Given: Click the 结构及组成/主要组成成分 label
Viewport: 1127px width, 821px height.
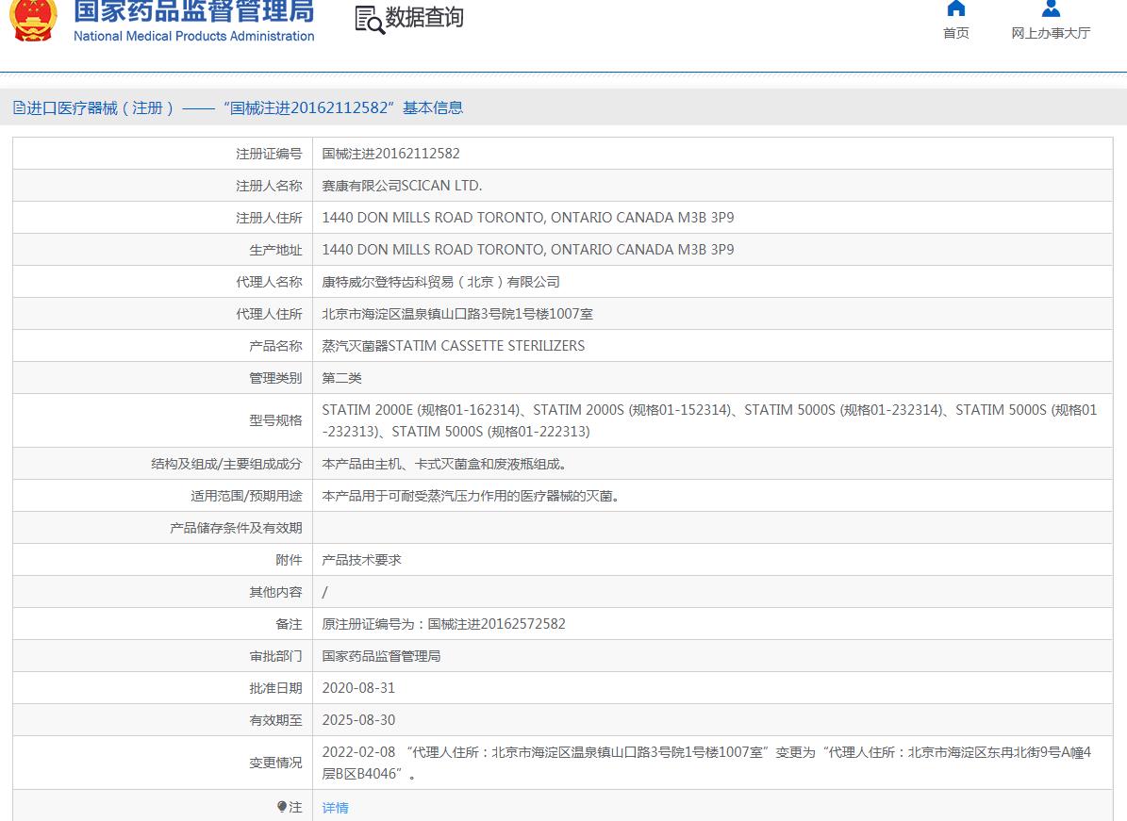Looking at the screenshot, I should [226, 464].
